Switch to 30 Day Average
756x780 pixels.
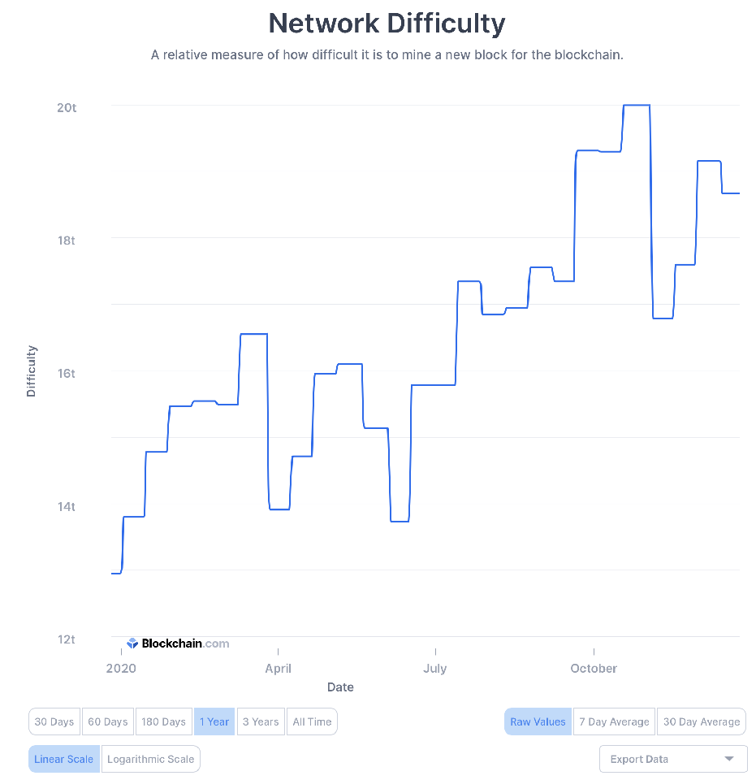click(702, 721)
